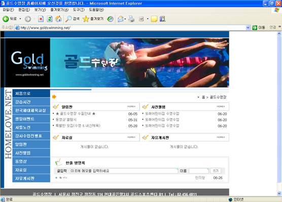282x202 pixels.
Task: Open 자유게시판 in the side menu
Action: point(31,178)
